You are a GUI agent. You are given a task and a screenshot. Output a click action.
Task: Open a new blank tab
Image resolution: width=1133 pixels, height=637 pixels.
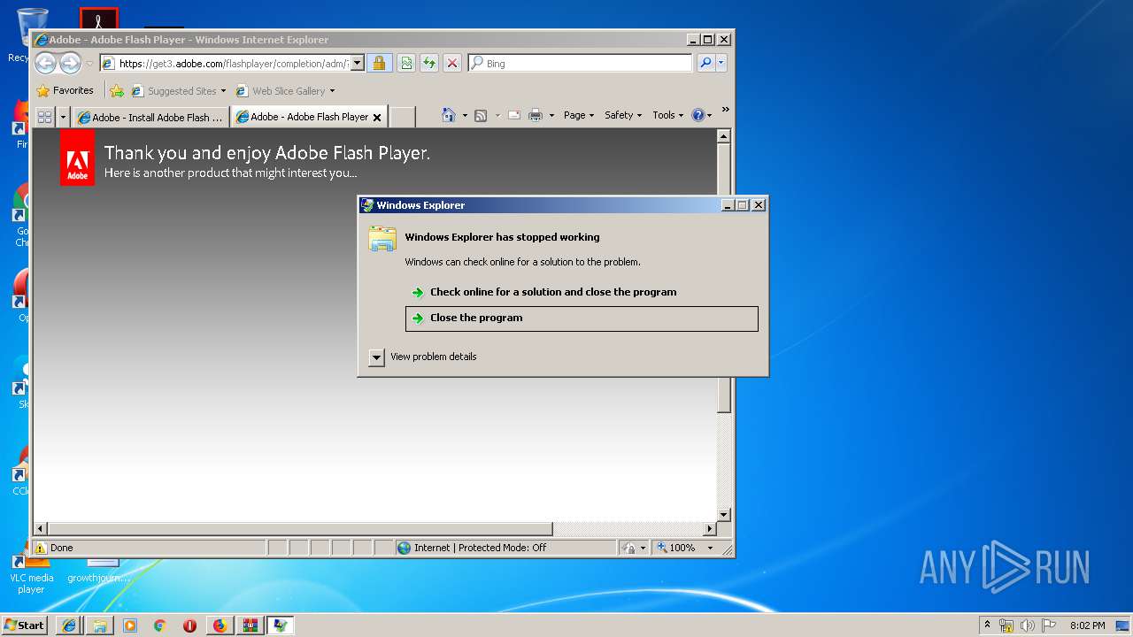coord(402,117)
